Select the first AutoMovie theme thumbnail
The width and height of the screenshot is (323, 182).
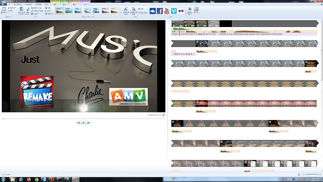(60, 10)
